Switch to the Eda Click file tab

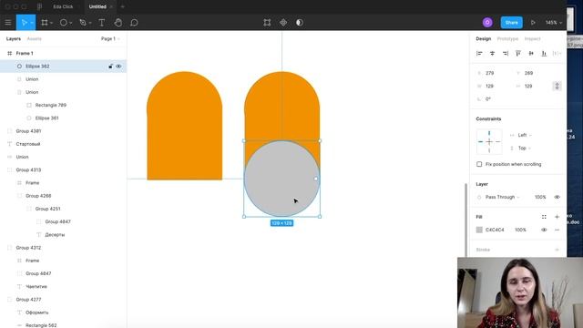[63, 6]
